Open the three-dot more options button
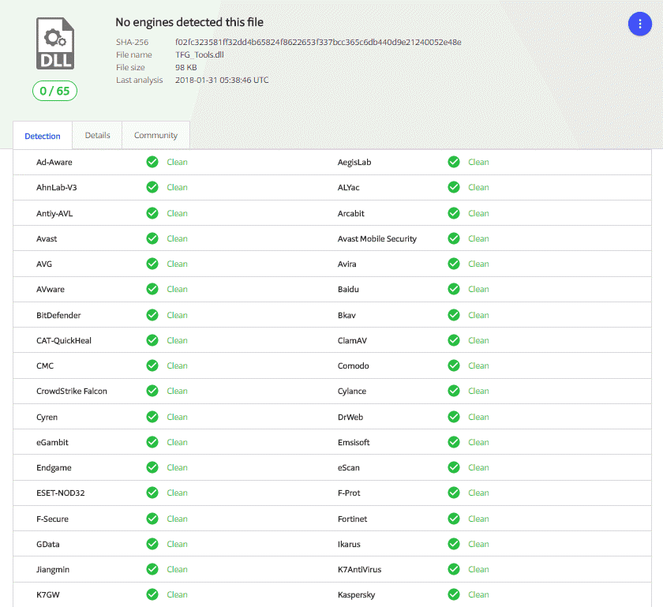 640,24
